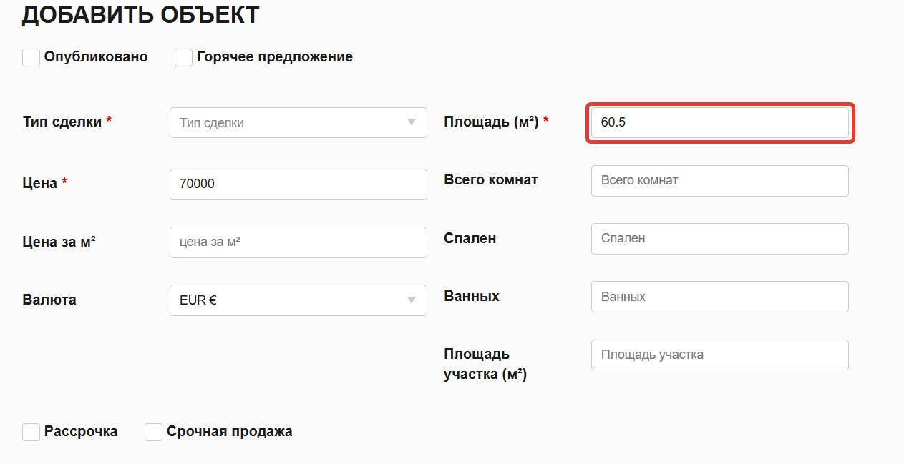The width and height of the screenshot is (904, 464).
Task: Expand the Валюта dropdown showing EUR €
Action: pos(298,300)
